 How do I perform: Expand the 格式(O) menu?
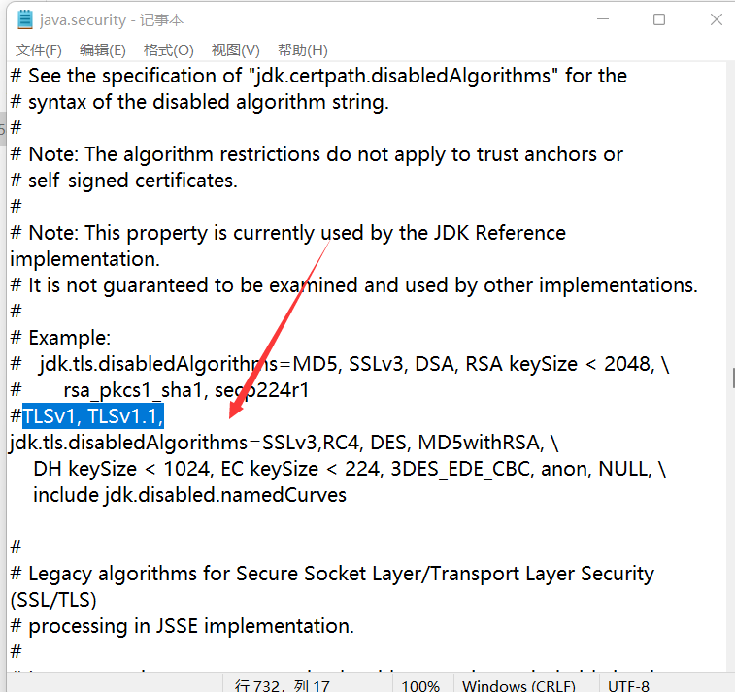(168, 49)
